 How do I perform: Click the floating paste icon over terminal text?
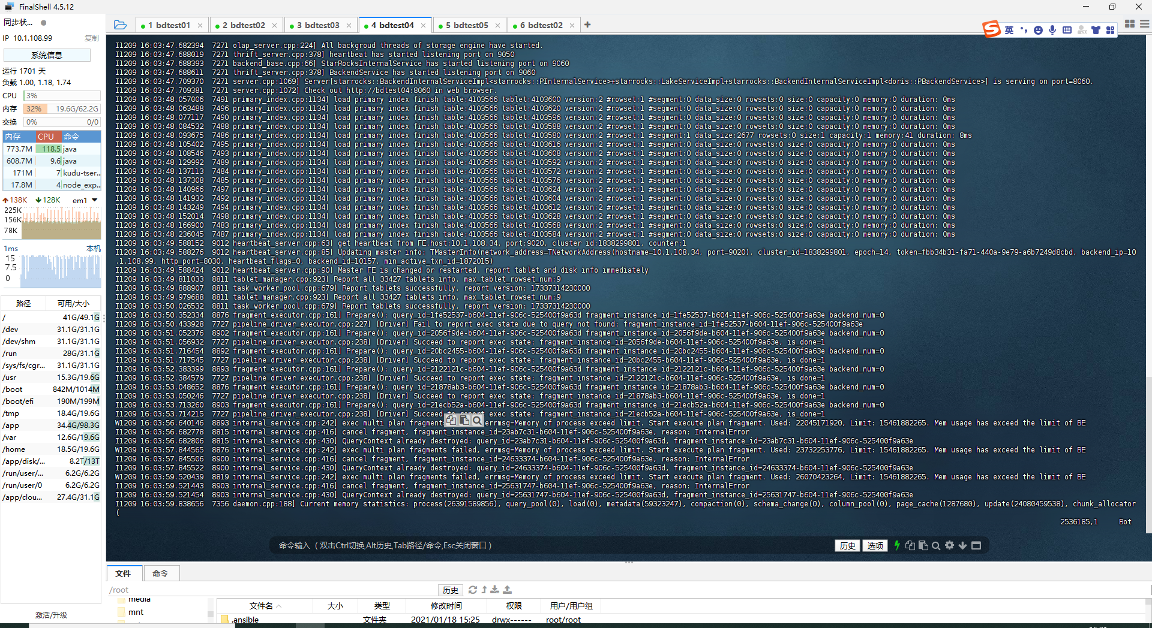coord(464,421)
